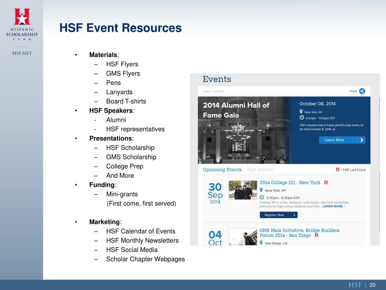This screenshot has width=386, height=290.
Task: Click the College Prep list item
Action: (x=124, y=167)
